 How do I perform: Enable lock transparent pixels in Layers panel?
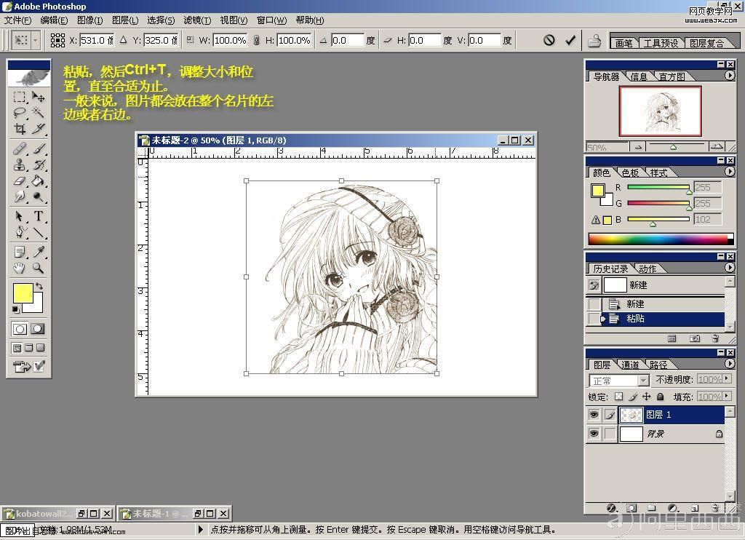tap(618, 397)
